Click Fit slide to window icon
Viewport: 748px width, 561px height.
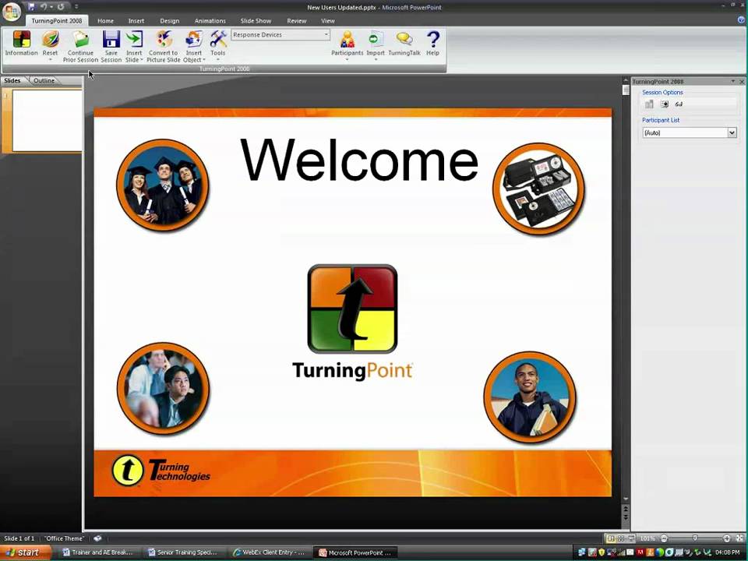click(740, 538)
